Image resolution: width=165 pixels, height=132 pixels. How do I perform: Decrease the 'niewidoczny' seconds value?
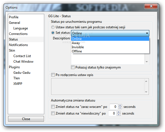click(x=119, y=115)
